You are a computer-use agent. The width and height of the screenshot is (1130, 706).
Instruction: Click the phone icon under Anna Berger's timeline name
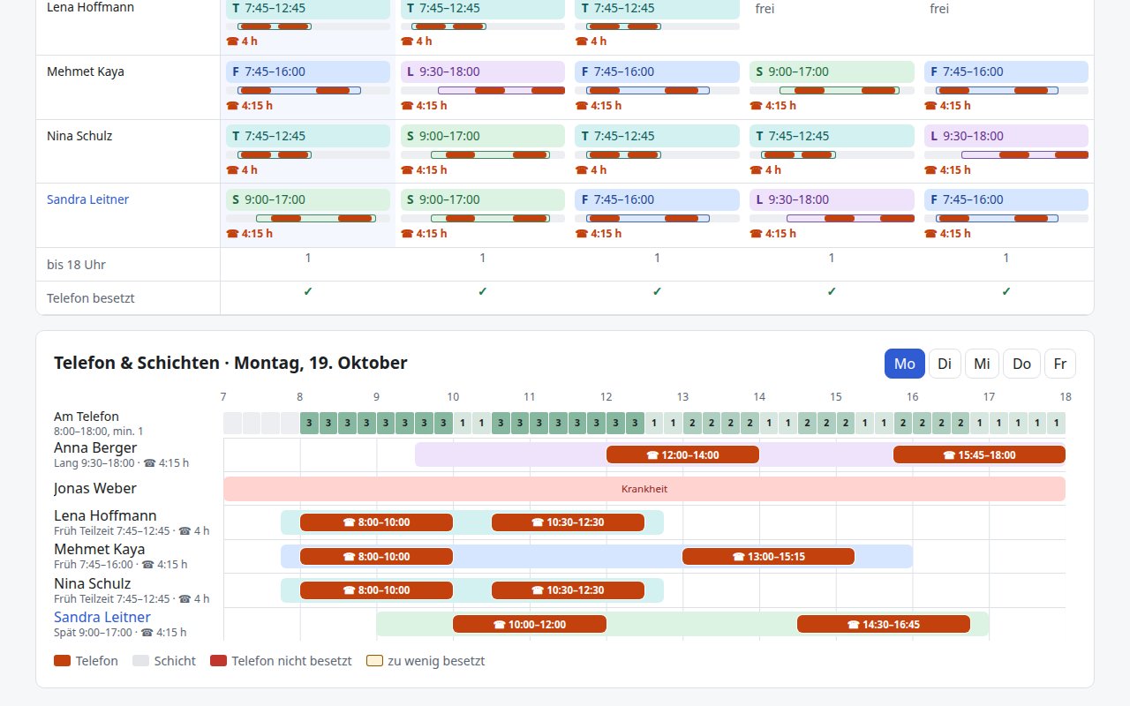149,463
